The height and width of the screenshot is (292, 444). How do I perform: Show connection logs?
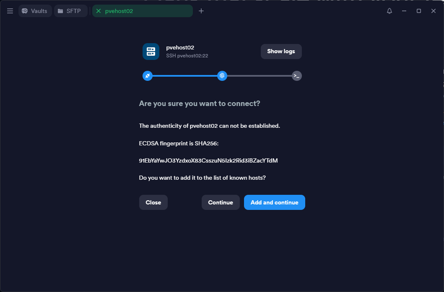click(x=281, y=52)
